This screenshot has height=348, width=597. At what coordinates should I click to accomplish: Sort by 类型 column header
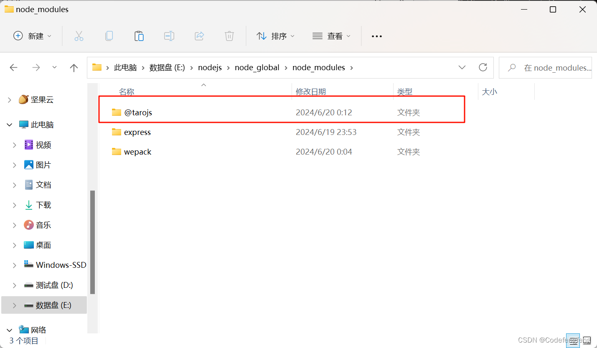[405, 91]
